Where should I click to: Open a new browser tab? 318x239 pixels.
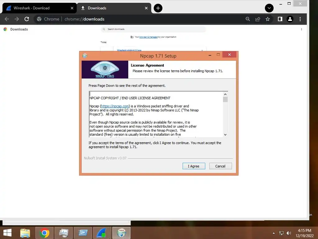pyautogui.click(x=158, y=8)
